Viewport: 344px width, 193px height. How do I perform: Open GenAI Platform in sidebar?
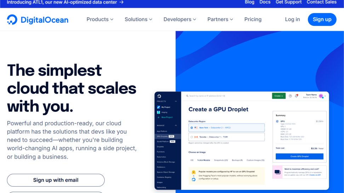point(163,142)
